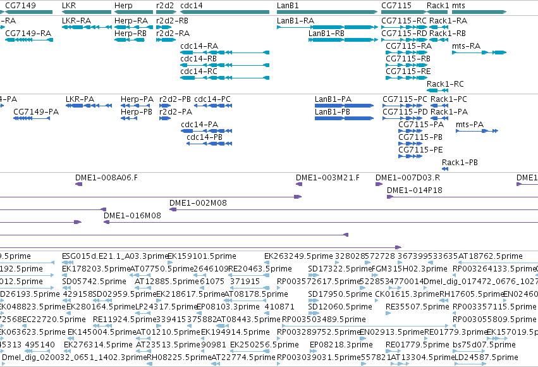Click the EK159101.5prime EST
This screenshot has width=538, height=367.
(x=170, y=263)
